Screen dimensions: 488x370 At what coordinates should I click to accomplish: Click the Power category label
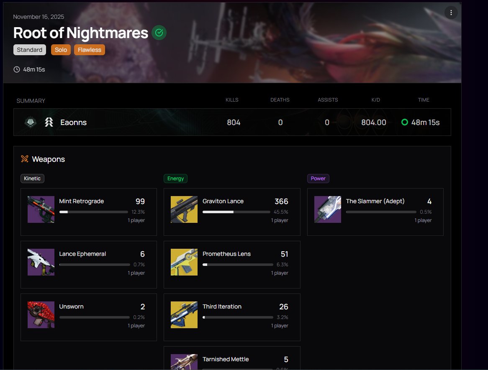point(318,179)
